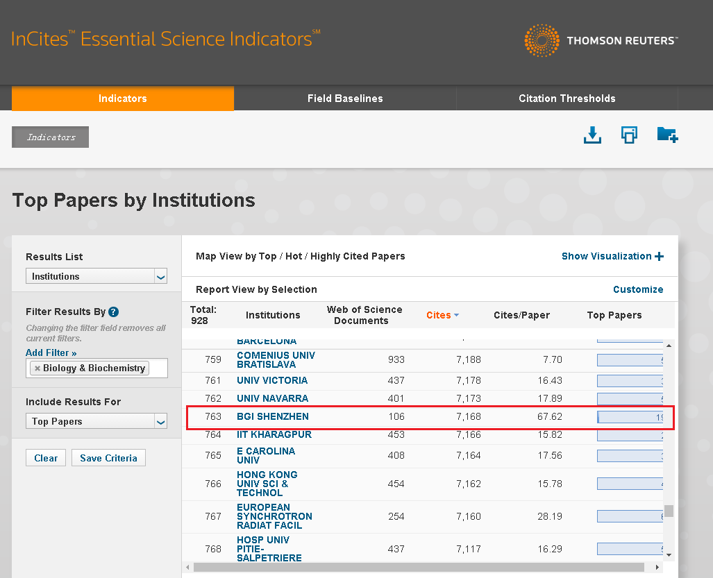
Task: Switch to the Indicators tab
Action: tap(123, 98)
